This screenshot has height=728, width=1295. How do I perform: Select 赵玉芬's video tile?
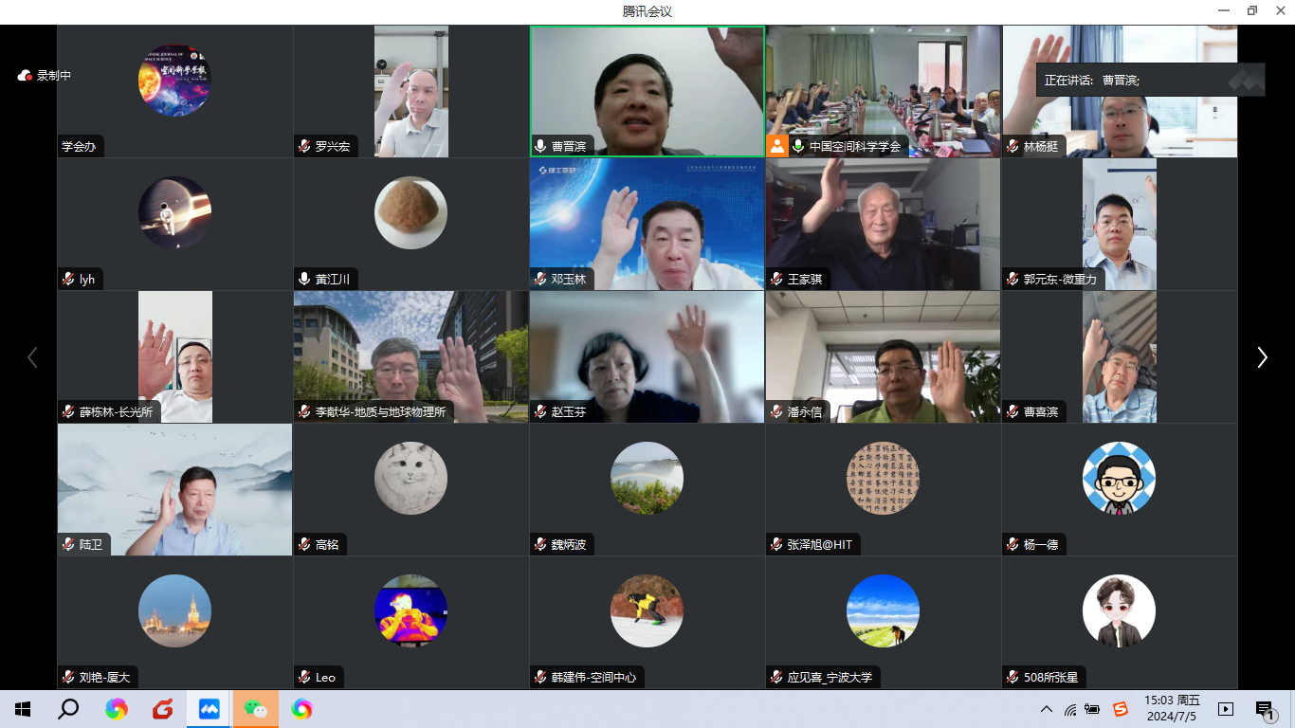tap(647, 356)
